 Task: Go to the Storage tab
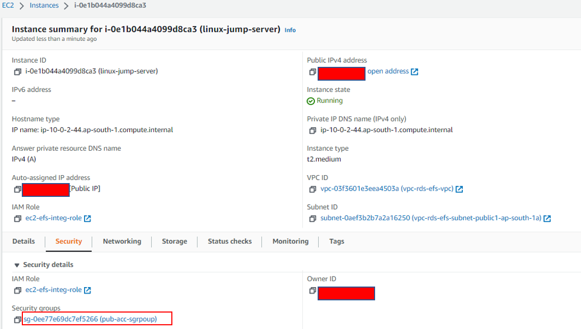coord(175,241)
